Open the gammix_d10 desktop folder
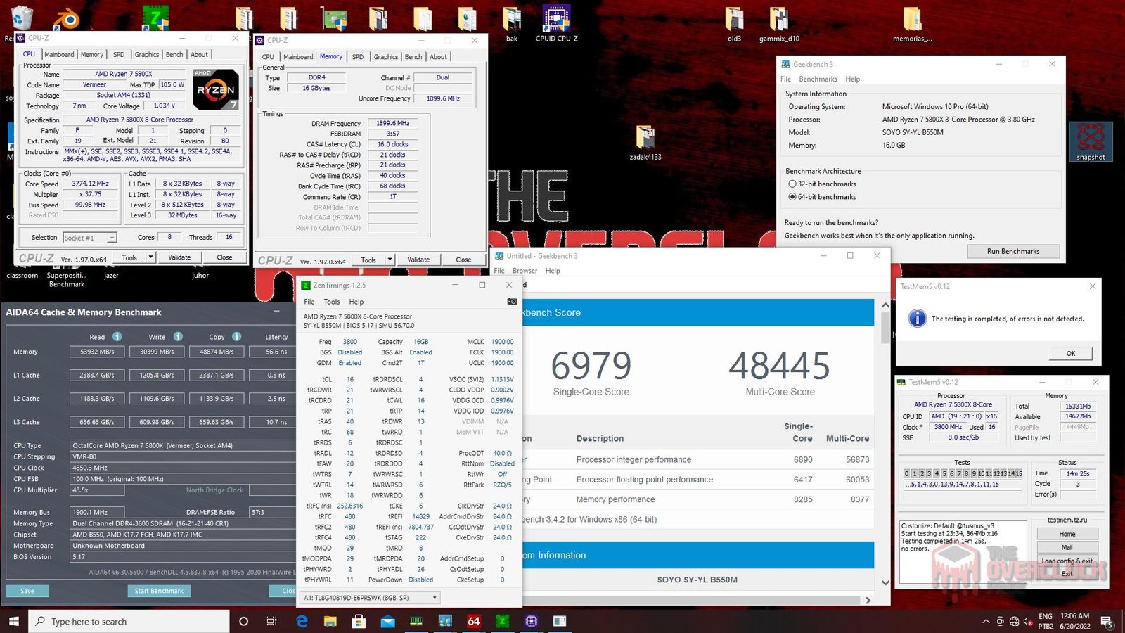1125x633 pixels. coord(779,23)
